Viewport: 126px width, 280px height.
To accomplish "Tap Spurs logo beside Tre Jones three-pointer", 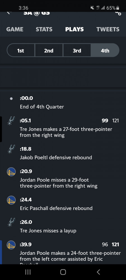I will click(11, 121).
